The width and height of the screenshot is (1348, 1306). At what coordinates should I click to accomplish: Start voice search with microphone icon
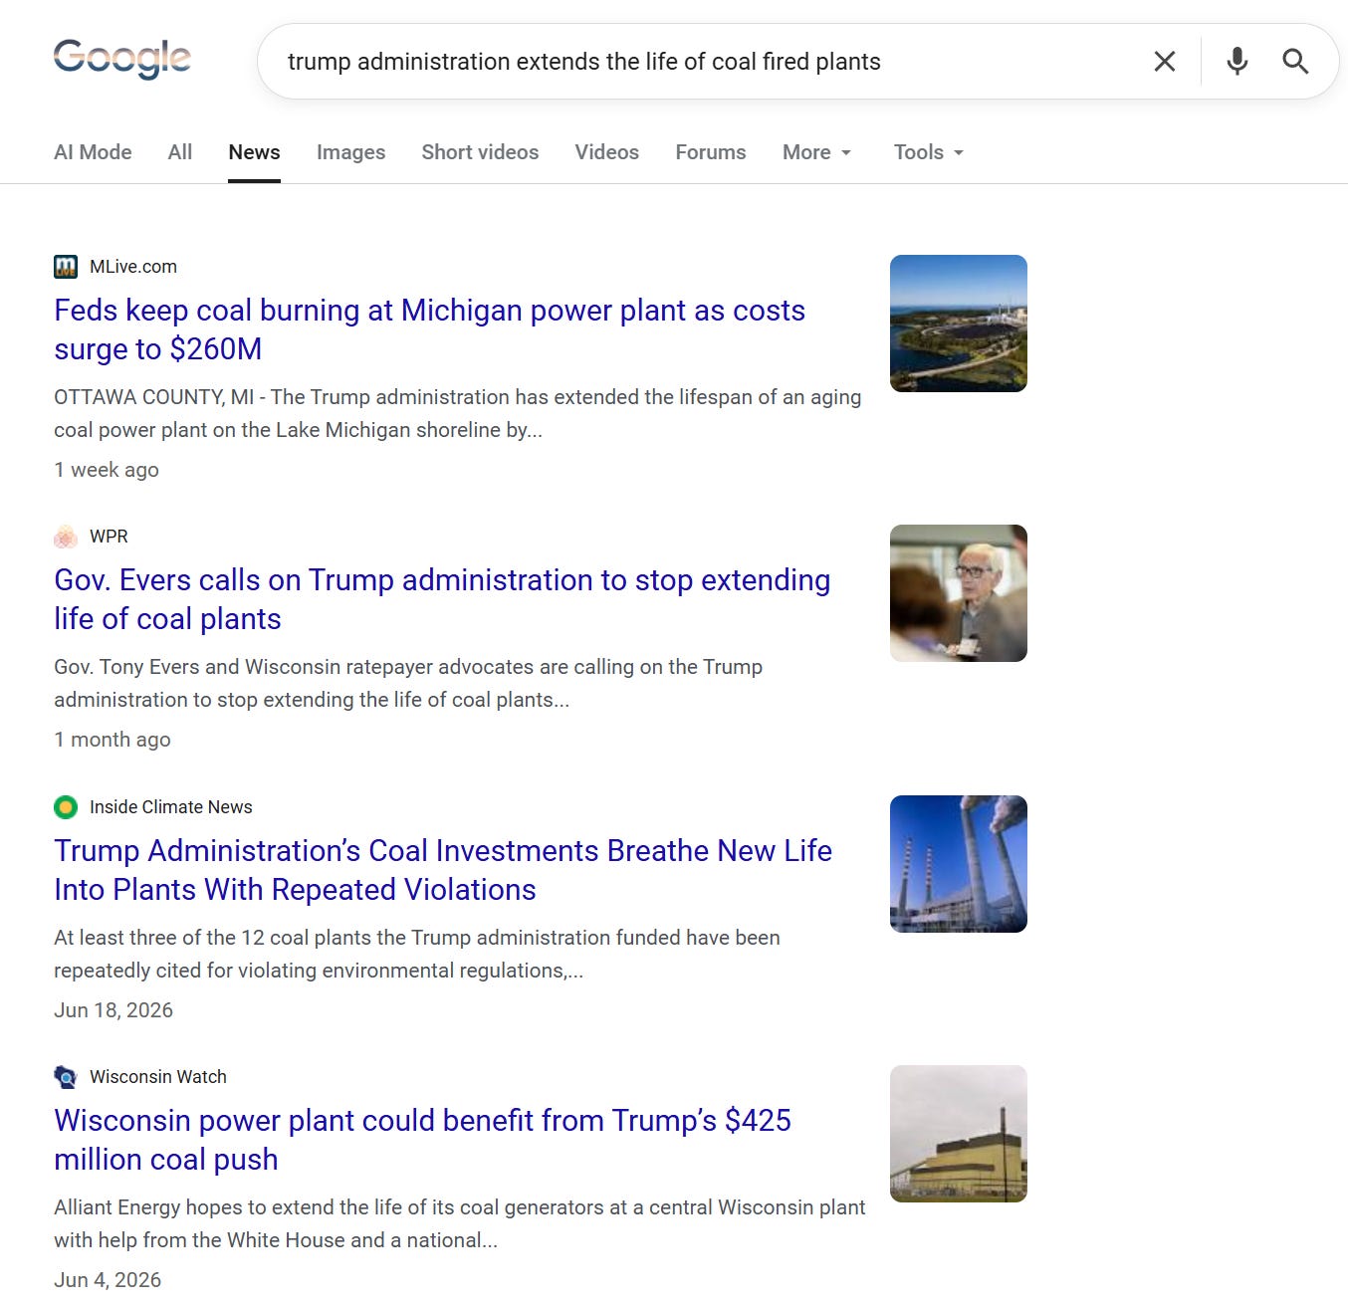tap(1236, 62)
